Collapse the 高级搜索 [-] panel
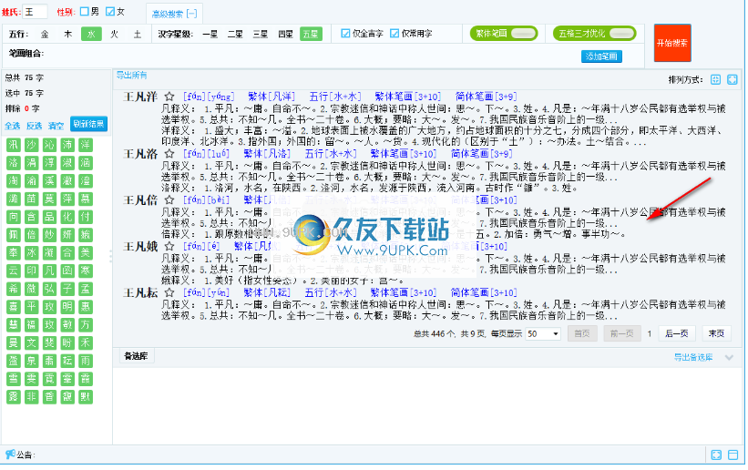 click(174, 14)
